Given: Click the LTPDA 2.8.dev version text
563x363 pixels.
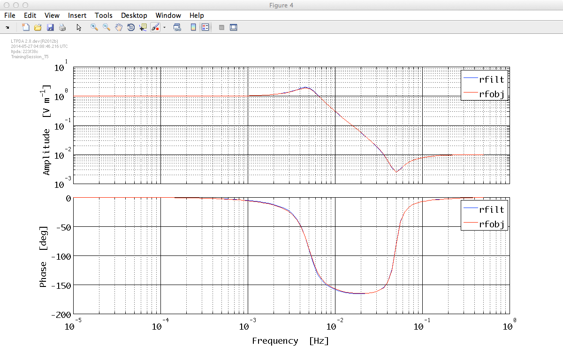Looking at the screenshot, I should 34,41.
